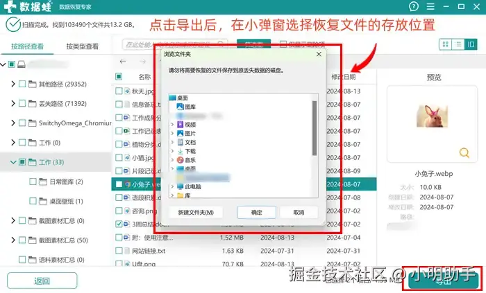486x293 pixels.
Task: Expand the 丢失路径 (71392) tree node
Action: (x=13, y=103)
